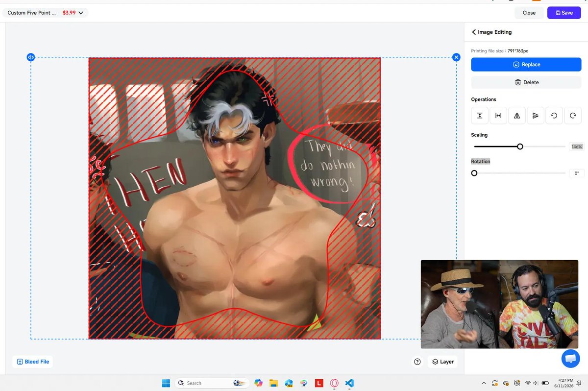Click the Operations heading
The width and height of the screenshot is (588, 391).
484,99
